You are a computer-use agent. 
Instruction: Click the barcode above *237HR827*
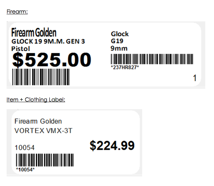152,59
